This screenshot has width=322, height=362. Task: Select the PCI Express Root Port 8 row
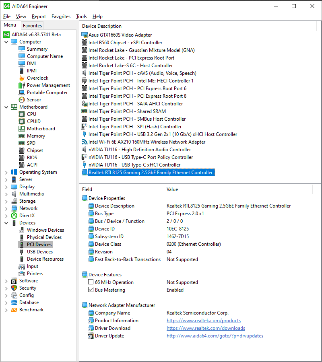click(x=137, y=96)
